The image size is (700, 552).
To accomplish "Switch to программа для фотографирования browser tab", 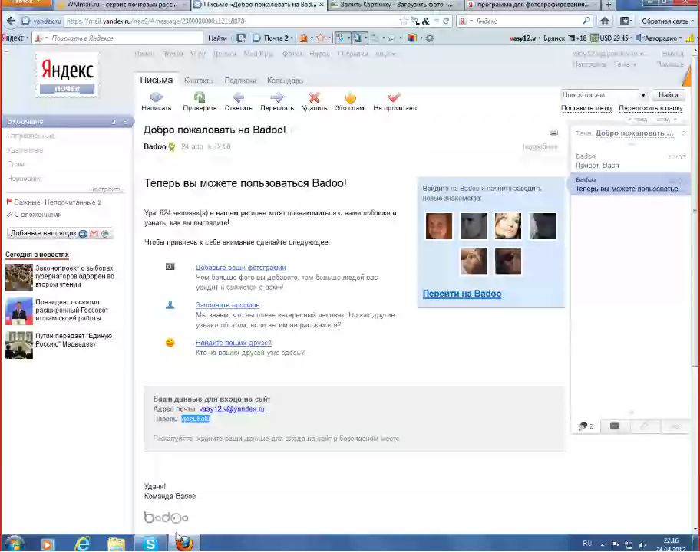I will (x=531, y=5).
